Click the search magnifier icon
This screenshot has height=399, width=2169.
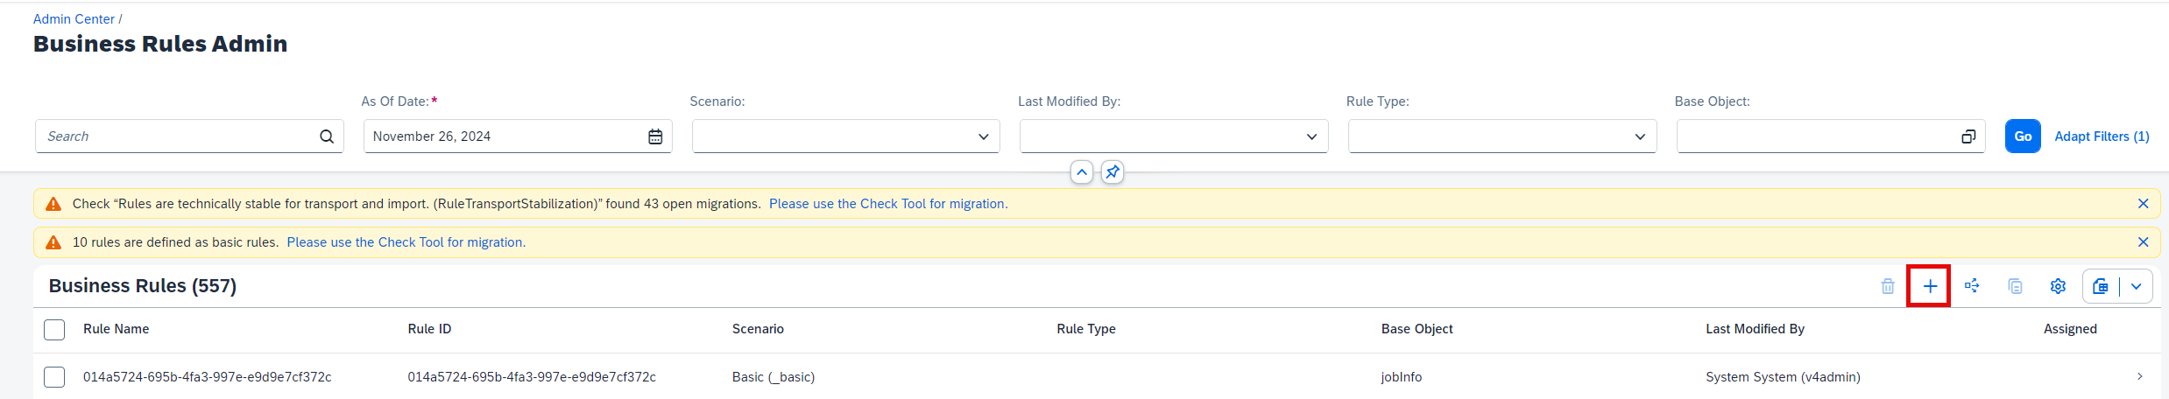coord(327,136)
